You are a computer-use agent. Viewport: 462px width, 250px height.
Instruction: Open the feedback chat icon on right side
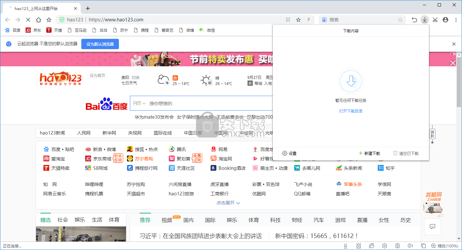coord(433,226)
